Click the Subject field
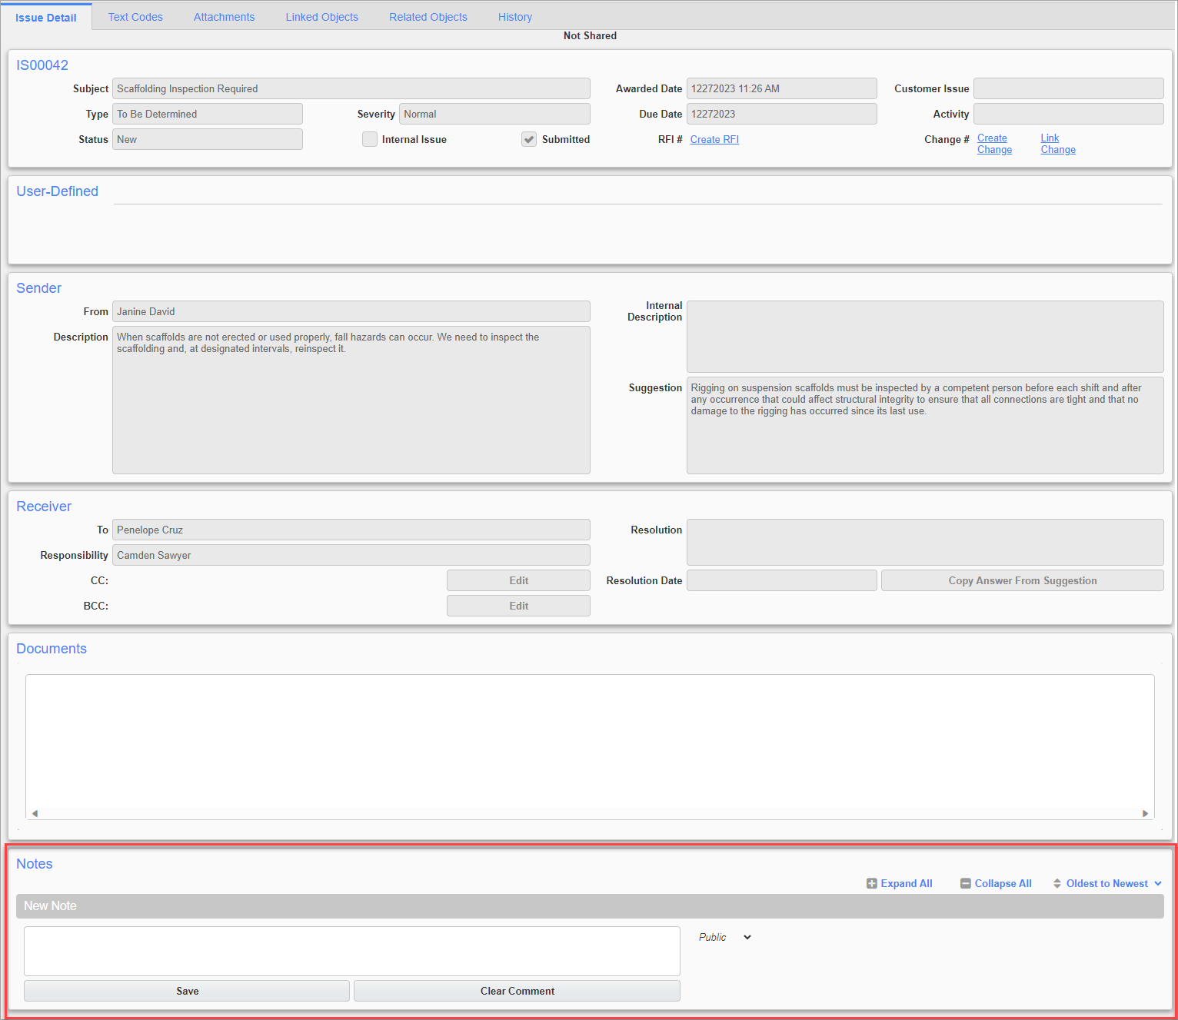 [351, 88]
